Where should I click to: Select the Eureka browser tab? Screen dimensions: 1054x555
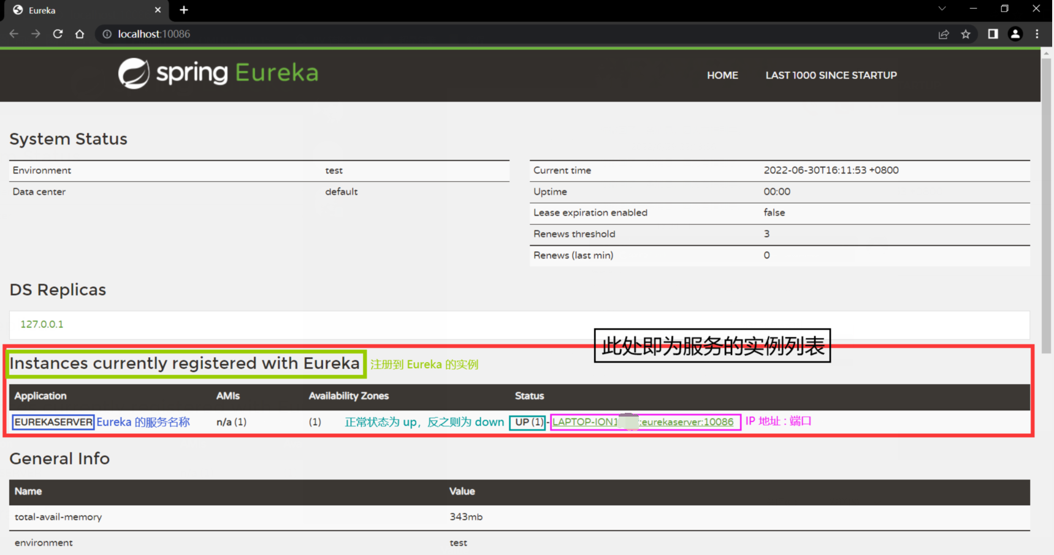pyautogui.click(x=86, y=10)
